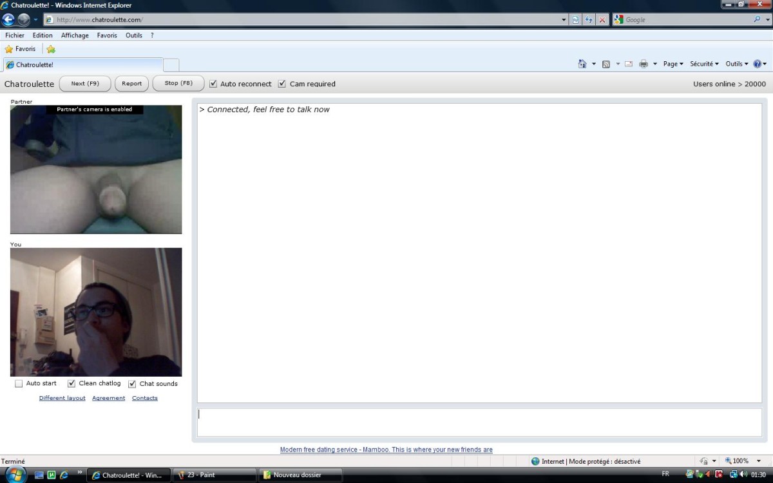Open the Sécurité command dropdown
773x483 pixels.
pos(704,64)
